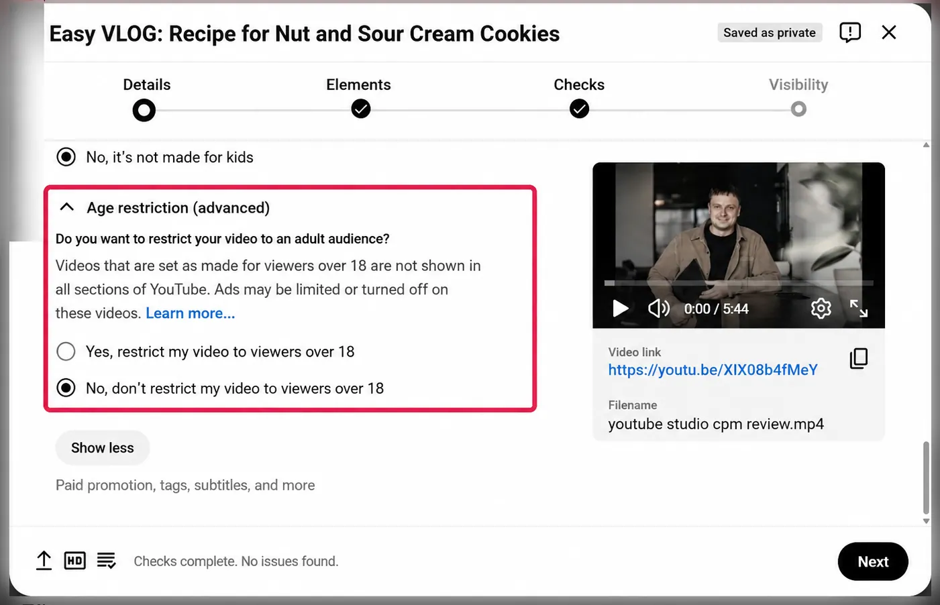Viewport: 940px width, 605px height.
Task: Copy the video link
Action: (859, 358)
